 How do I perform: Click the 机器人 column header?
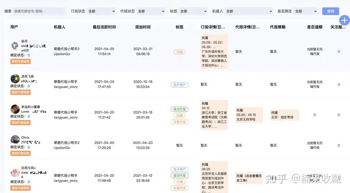click(x=60, y=27)
